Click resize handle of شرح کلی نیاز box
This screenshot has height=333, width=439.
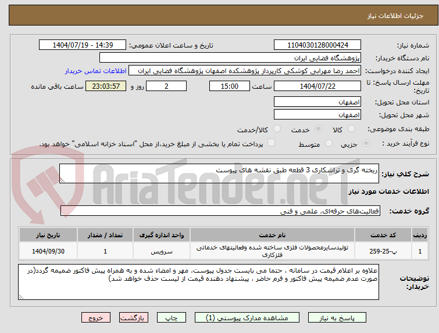(x=62, y=180)
